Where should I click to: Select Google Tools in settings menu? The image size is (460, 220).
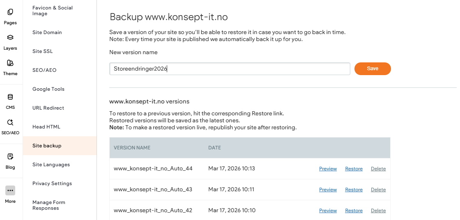[x=48, y=89]
